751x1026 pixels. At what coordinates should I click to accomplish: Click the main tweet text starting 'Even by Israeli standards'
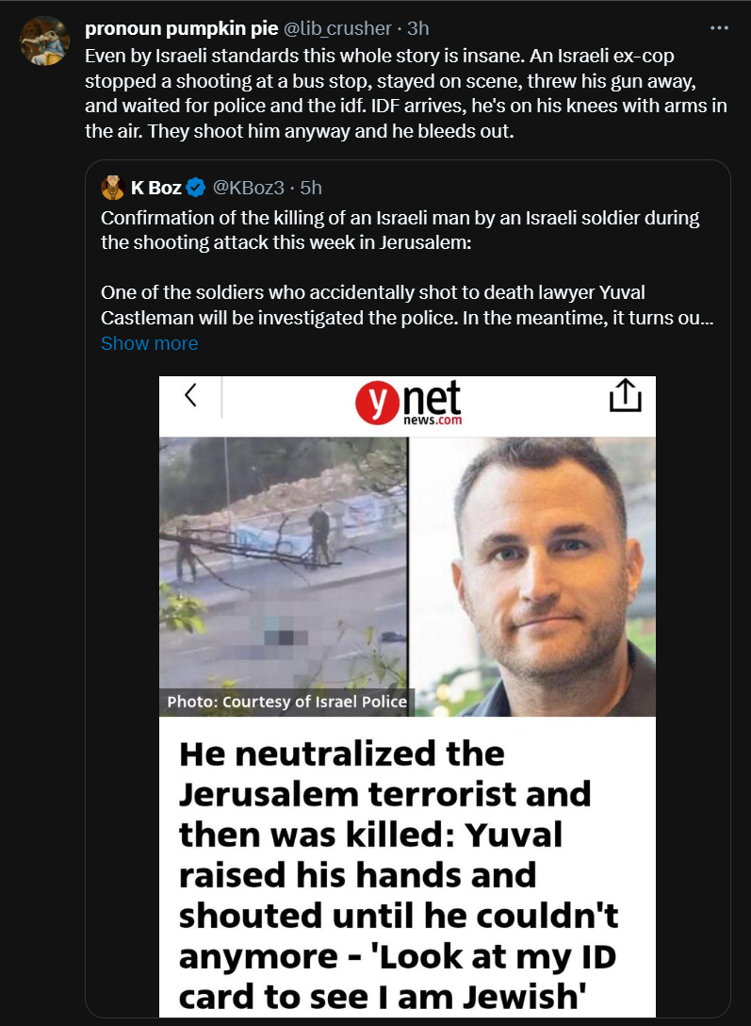(405, 93)
